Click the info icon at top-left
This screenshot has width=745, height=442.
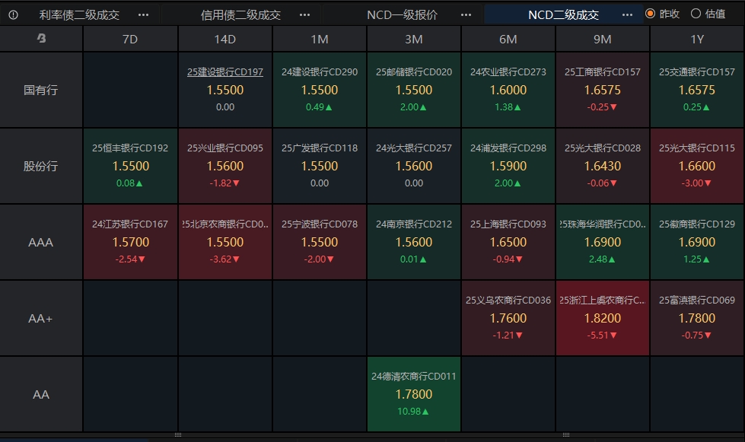(x=13, y=14)
